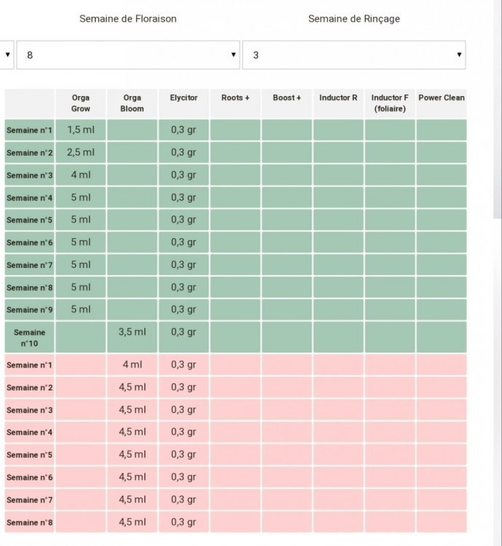Click the pink Semaine n°8 row label
The width and height of the screenshot is (502, 546).
click(29, 522)
